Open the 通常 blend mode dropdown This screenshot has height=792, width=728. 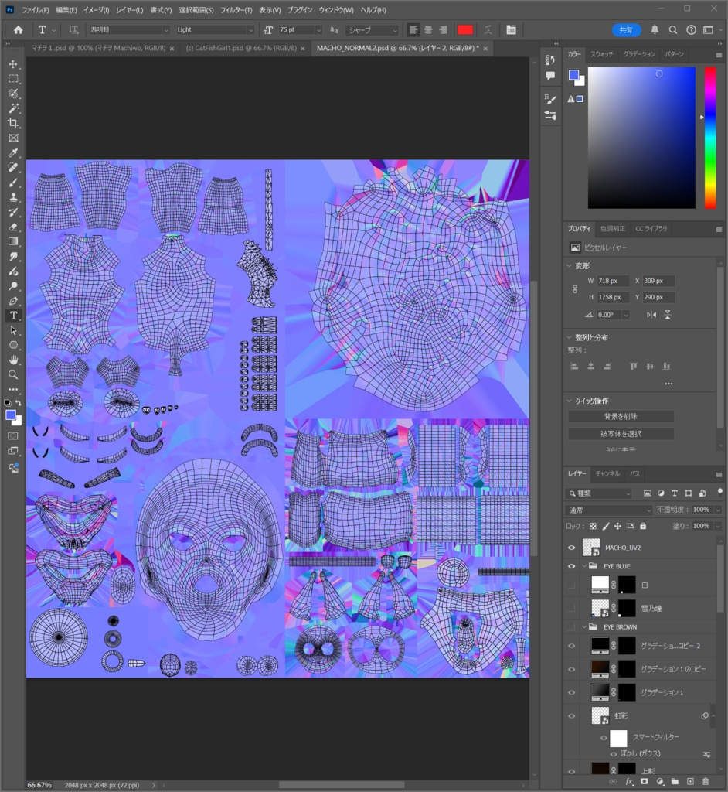609,510
